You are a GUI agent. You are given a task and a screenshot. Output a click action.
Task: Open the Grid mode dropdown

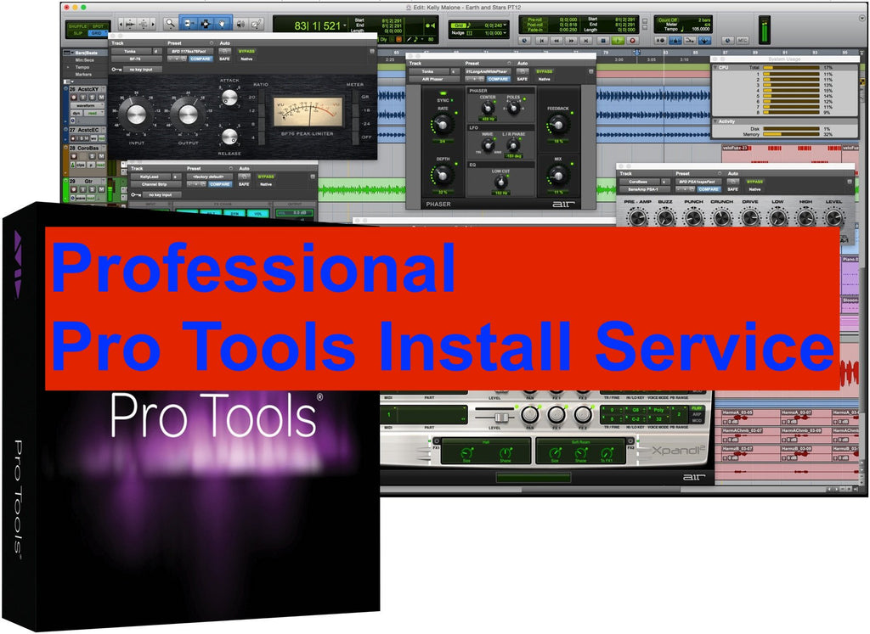tap(98, 31)
